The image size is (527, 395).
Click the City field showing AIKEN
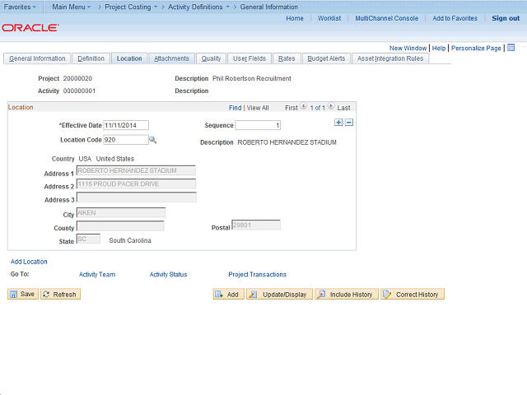tap(121, 213)
